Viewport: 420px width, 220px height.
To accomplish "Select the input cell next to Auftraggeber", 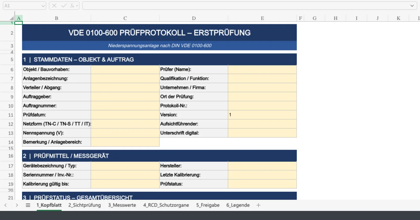I will [x=125, y=97].
